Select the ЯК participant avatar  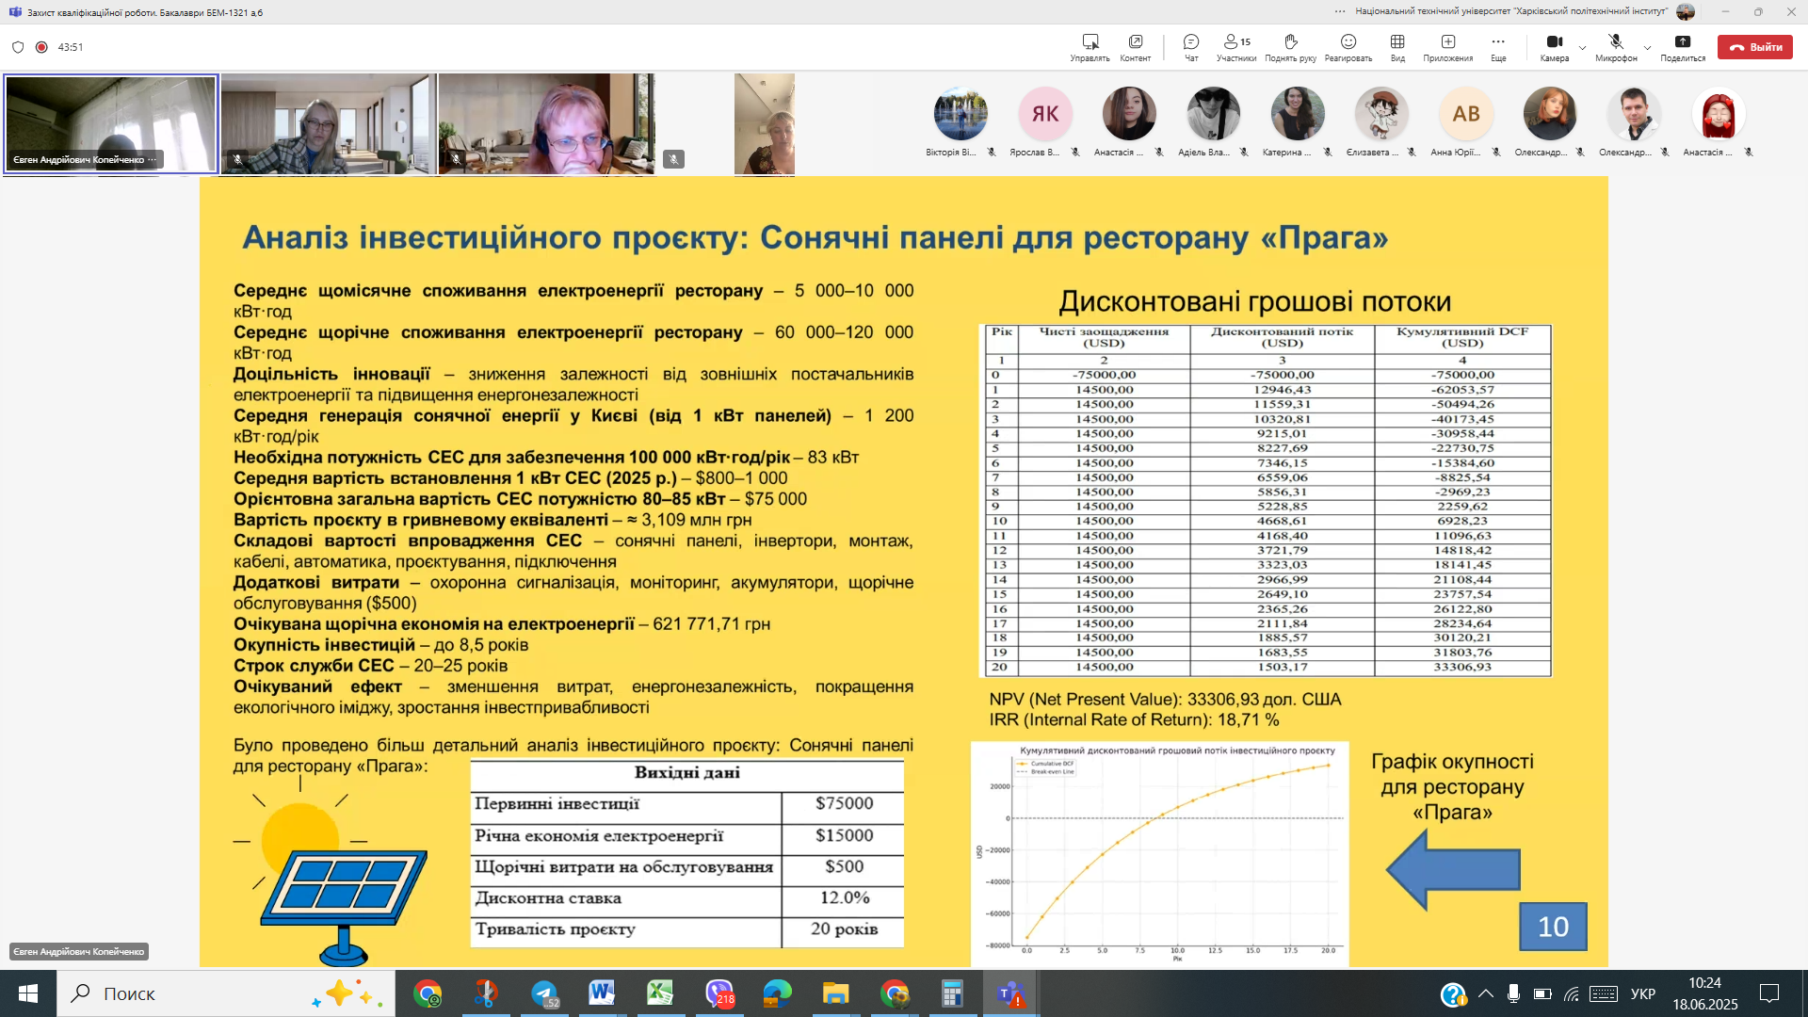click(x=1044, y=114)
